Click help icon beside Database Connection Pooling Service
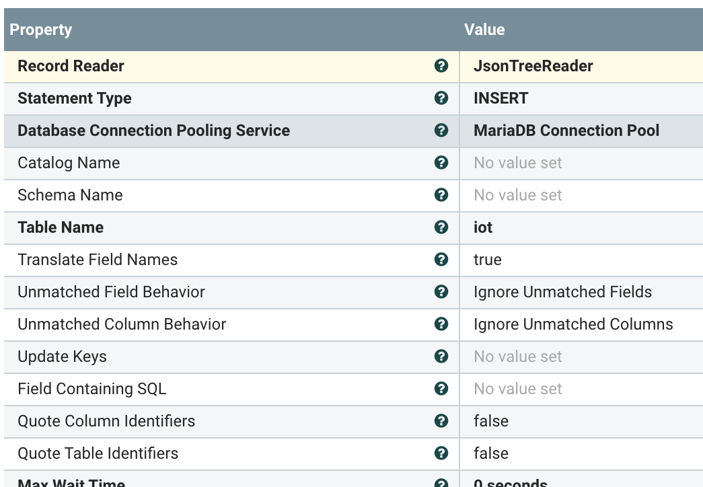Image resolution: width=703 pixels, height=487 pixels. click(441, 130)
